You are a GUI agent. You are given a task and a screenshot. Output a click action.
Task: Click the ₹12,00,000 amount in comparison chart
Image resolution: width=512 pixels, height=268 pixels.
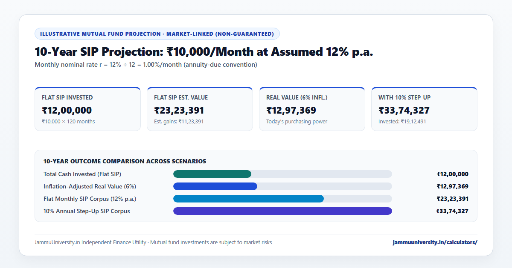click(x=452, y=174)
